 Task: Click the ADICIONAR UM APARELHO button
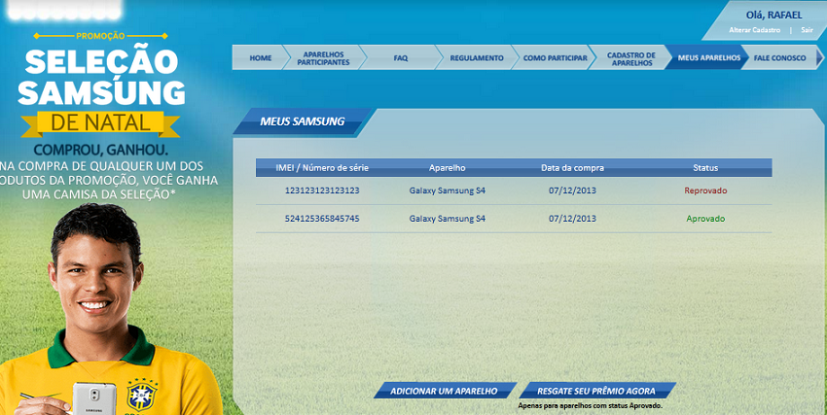(444, 391)
